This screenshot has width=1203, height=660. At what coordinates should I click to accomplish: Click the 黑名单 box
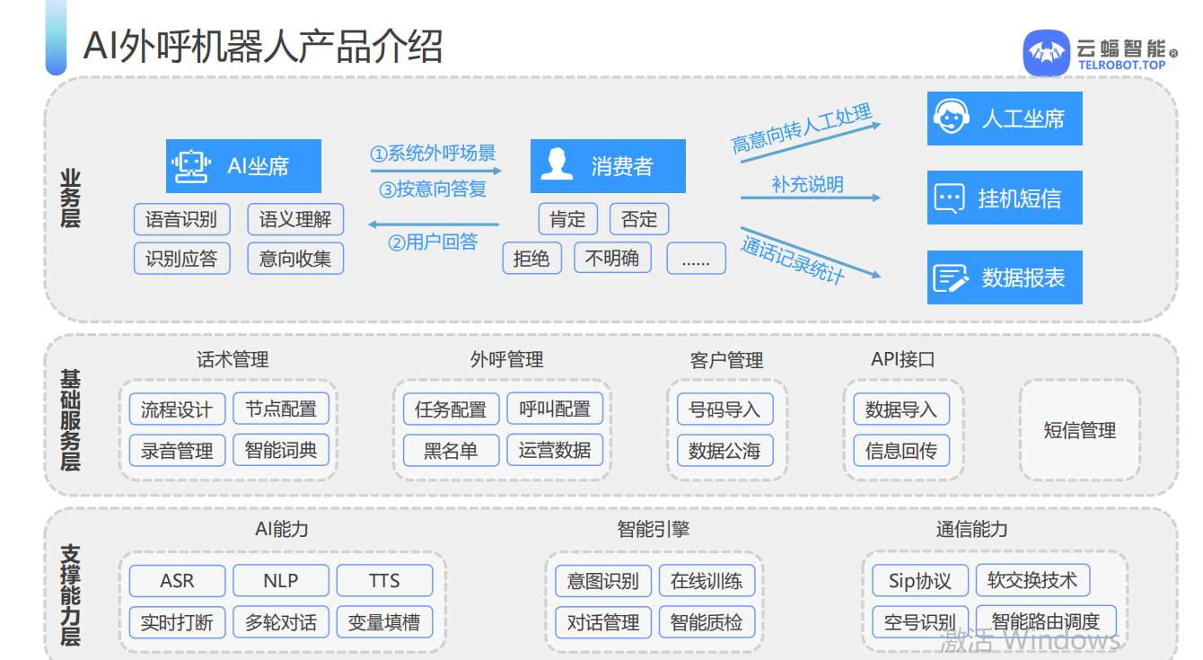[451, 450]
